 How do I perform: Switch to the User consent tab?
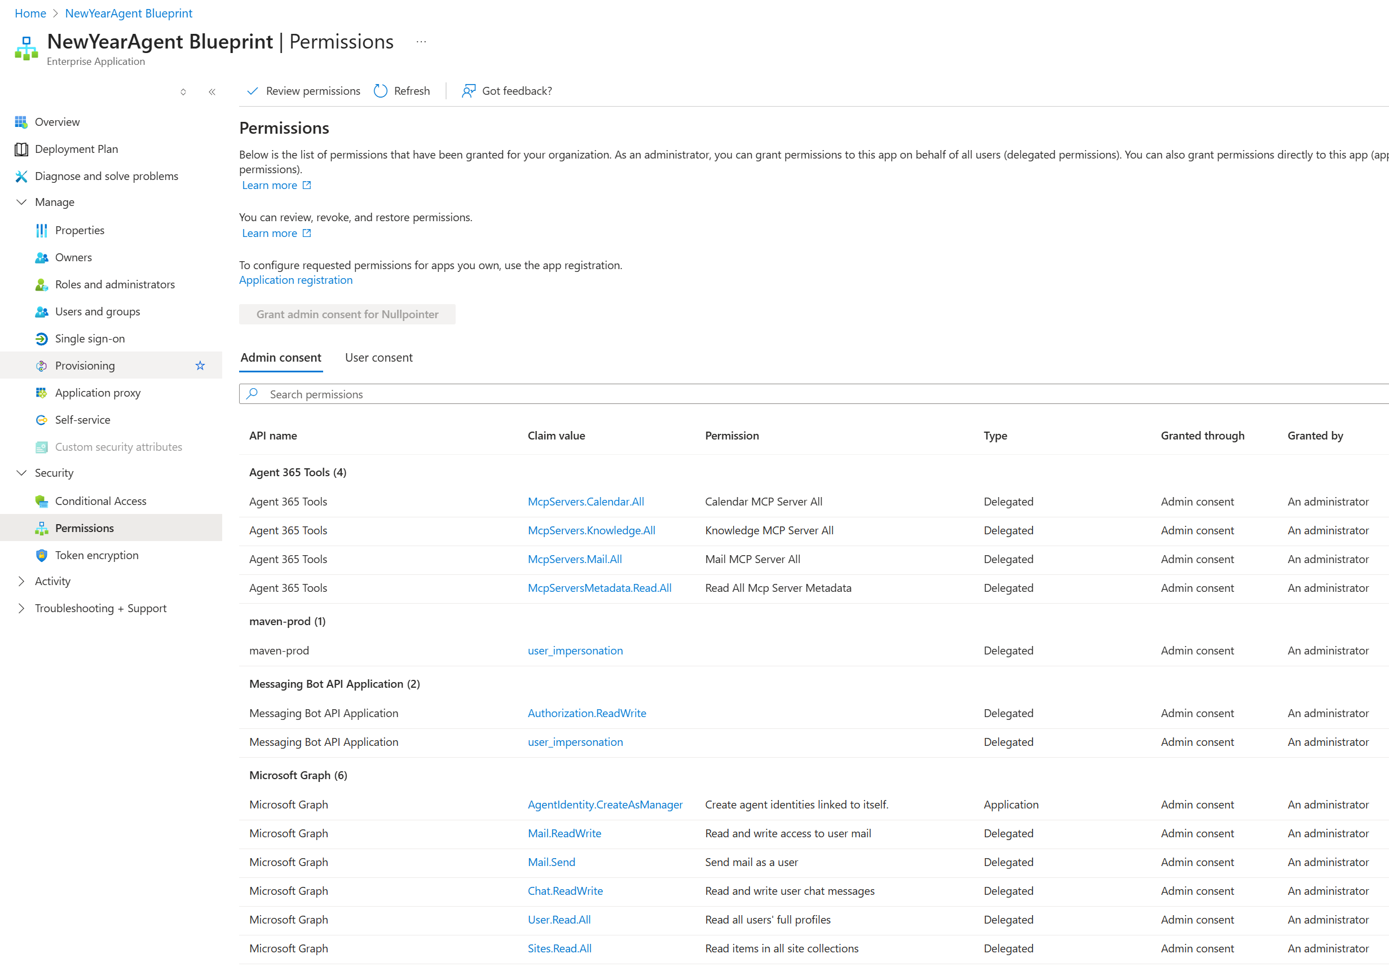379,358
